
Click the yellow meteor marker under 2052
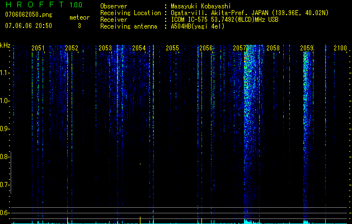[67, 221]
